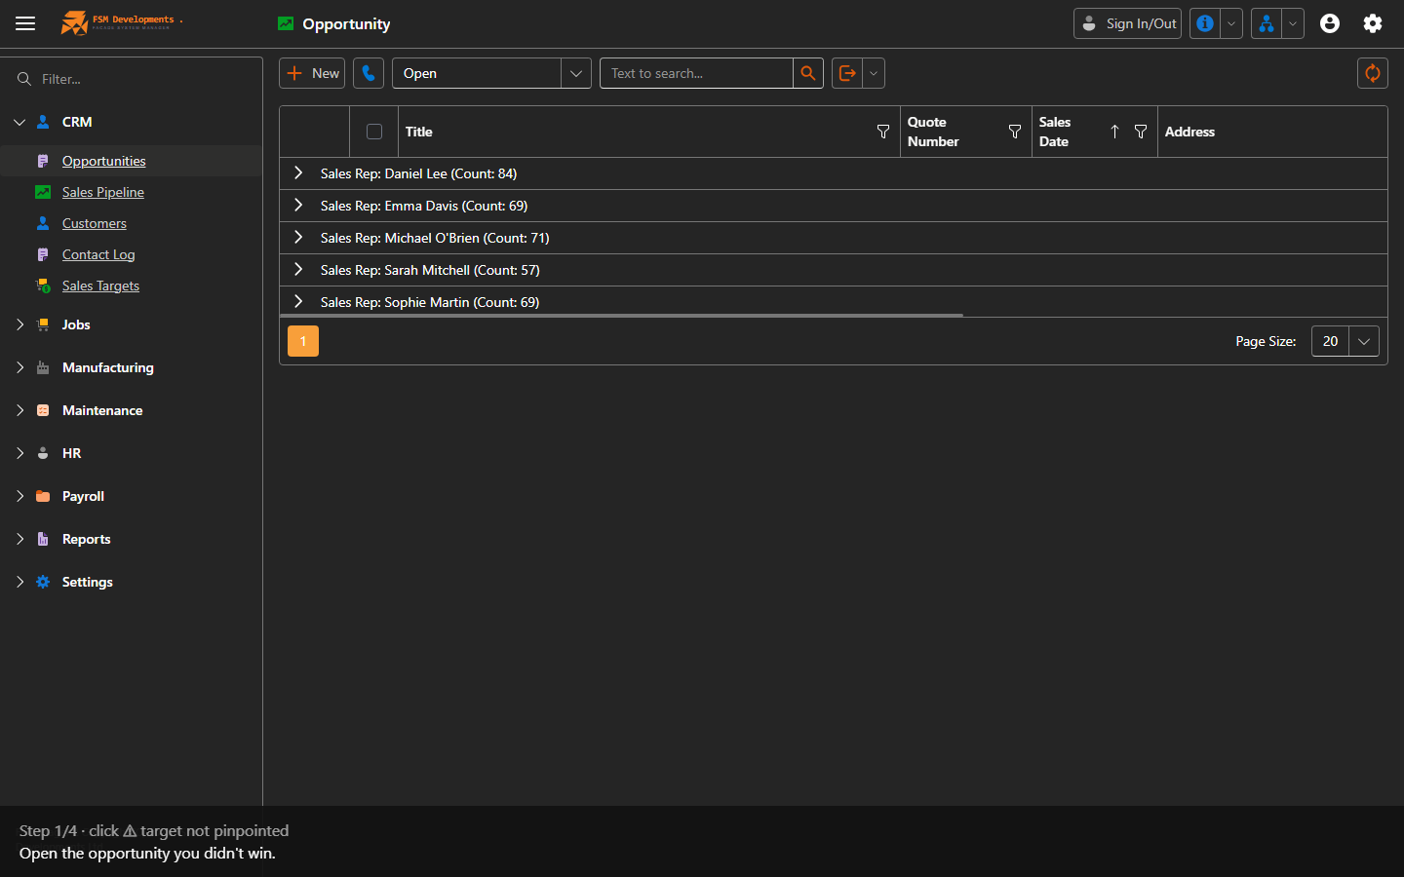Open the Open status dropdown

pyautogui.click(x=491, y=73)
